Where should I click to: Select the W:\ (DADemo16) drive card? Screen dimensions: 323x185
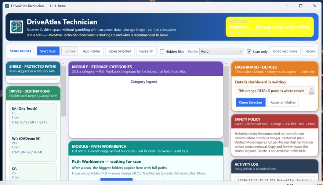tap(33, 147)
